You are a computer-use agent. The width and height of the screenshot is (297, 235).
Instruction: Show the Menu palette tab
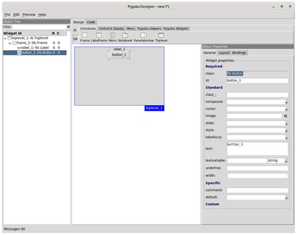tap(130, 29)
